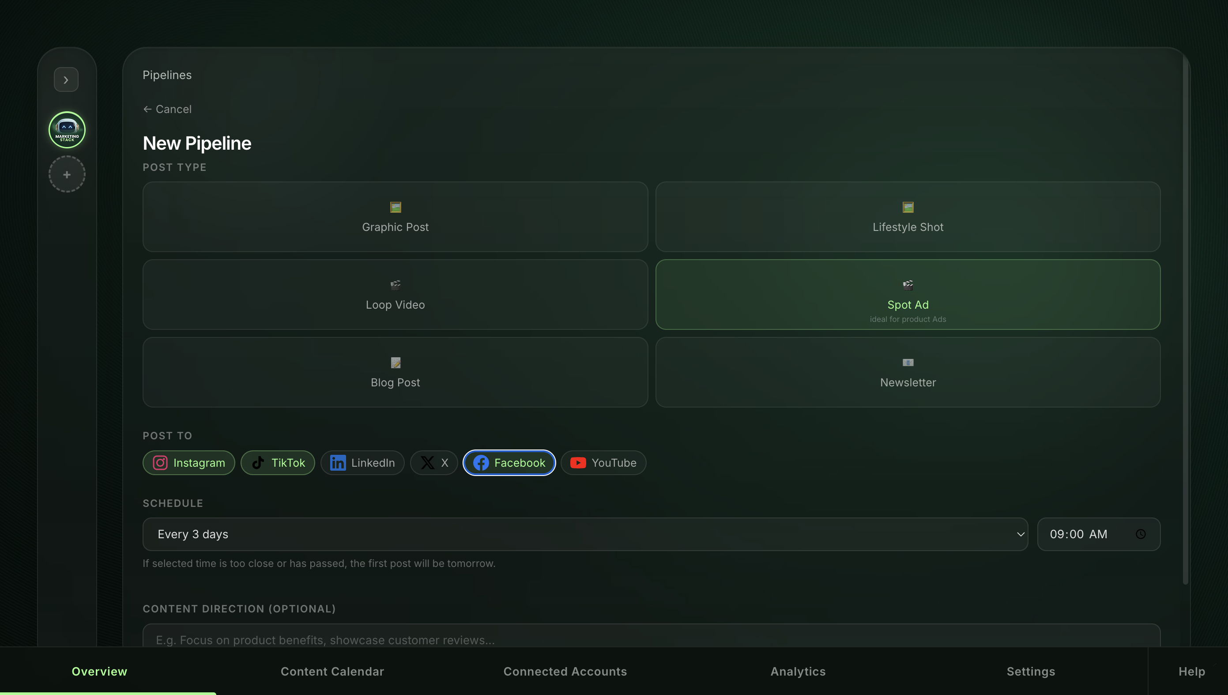Click the TikTok logo icon

click(258, 463)
